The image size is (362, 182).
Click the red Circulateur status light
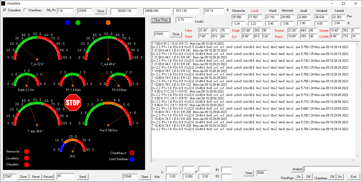click(x=26, y=158)
